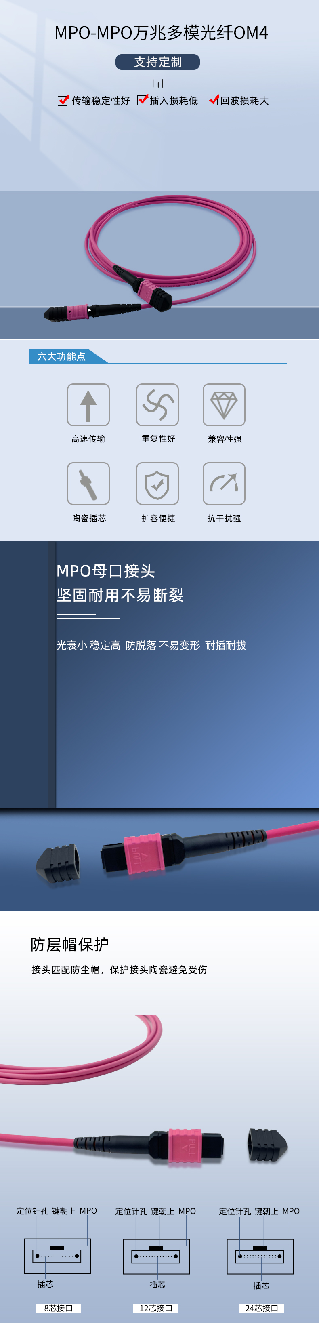The image size is (319, 1332).
Task: Click the 接头匹配防尘帽 description line
Action: point(120,970)
